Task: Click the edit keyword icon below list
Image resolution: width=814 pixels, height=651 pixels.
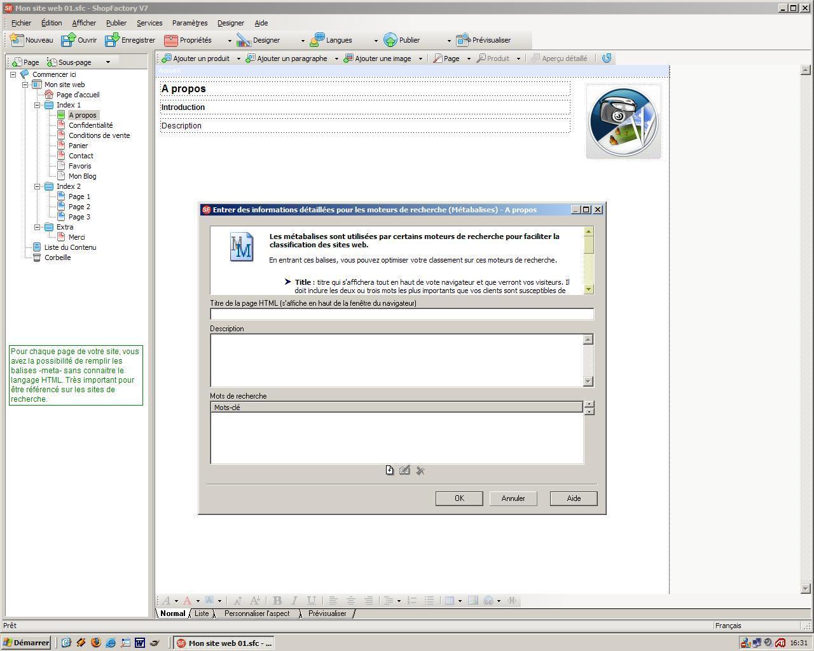Action: [404, 470]
